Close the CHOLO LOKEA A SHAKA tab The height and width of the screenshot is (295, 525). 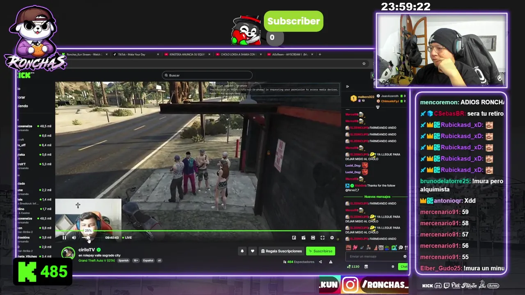[x=260, y=54]
